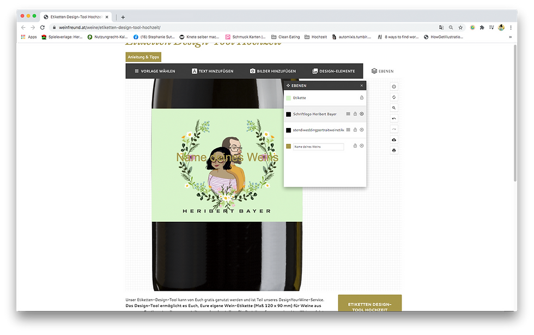Open the Apps bookmarks shortcut
Viewport: 534px width, 335px height.
[28, 37]
